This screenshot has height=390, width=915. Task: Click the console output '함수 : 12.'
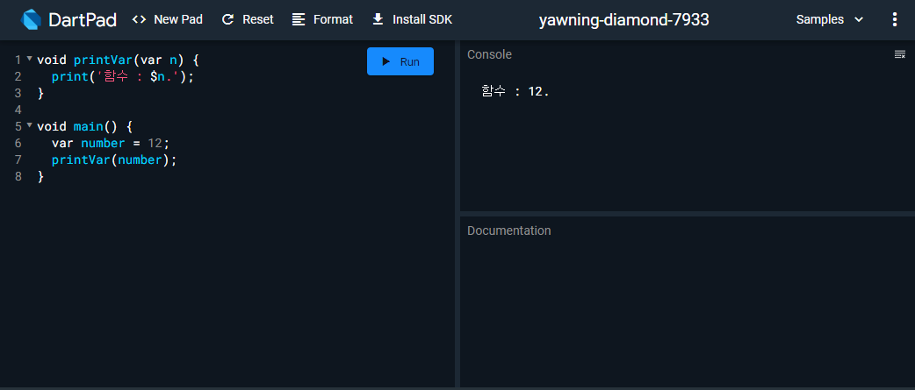tap(515, 91)
